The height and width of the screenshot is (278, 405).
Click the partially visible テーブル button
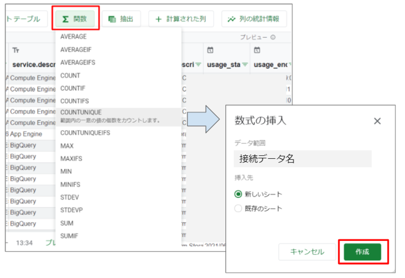tap(26, 19)
